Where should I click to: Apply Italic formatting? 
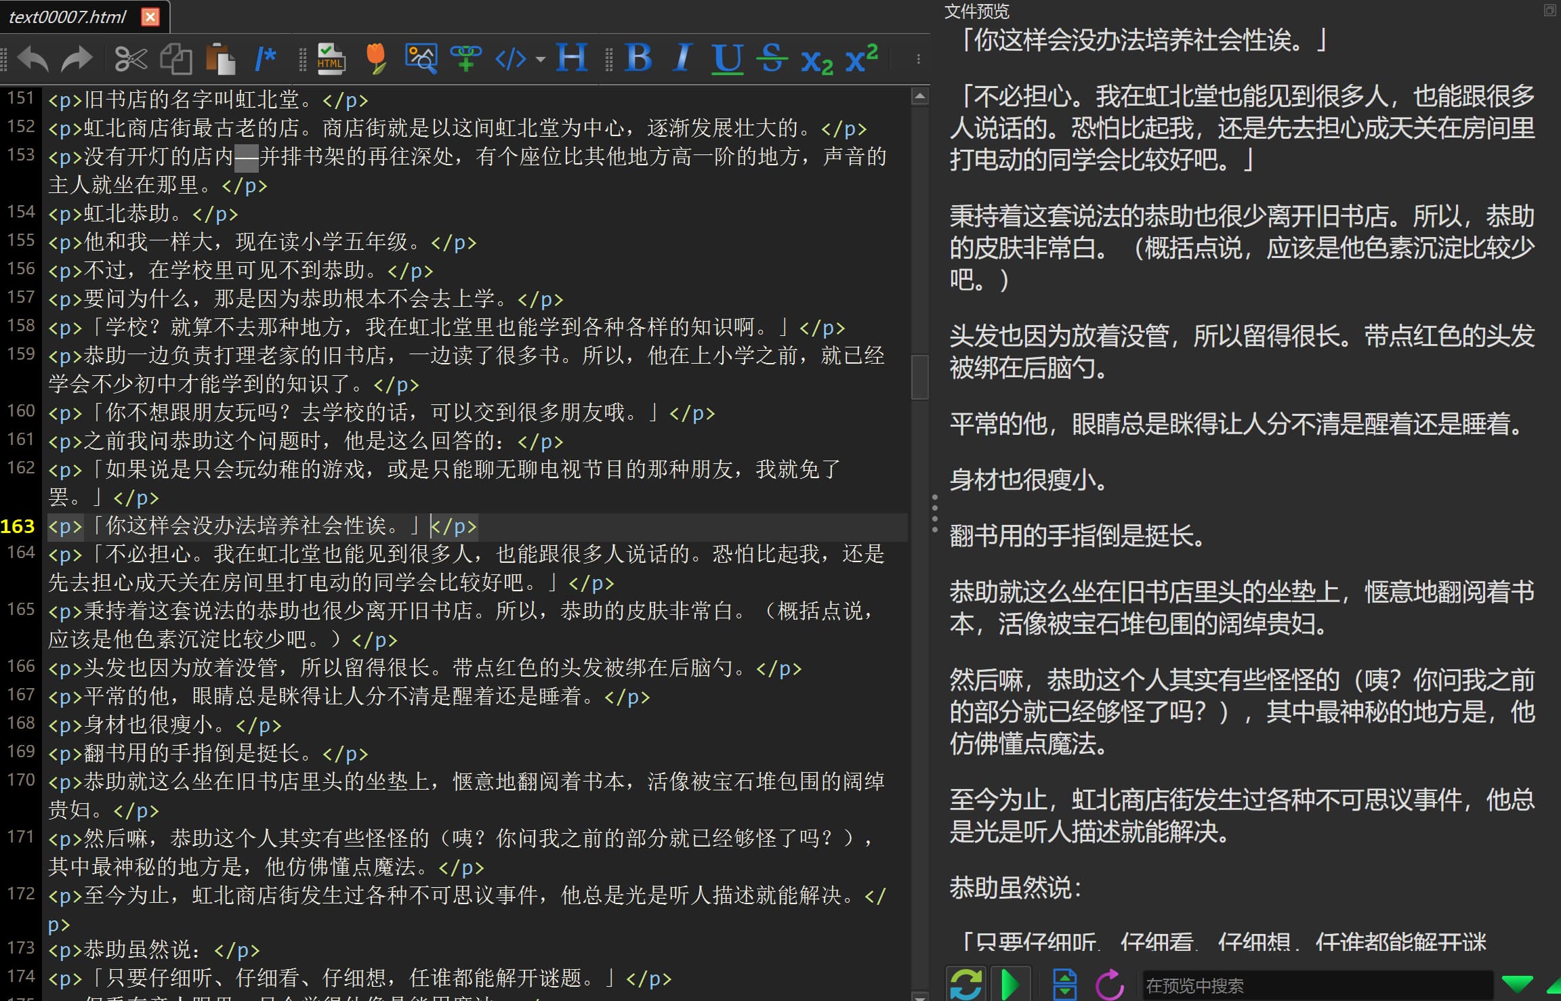[683, 59]
